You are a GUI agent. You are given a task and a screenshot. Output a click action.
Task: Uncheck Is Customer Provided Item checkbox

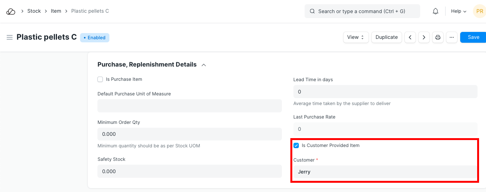(296, 145)
